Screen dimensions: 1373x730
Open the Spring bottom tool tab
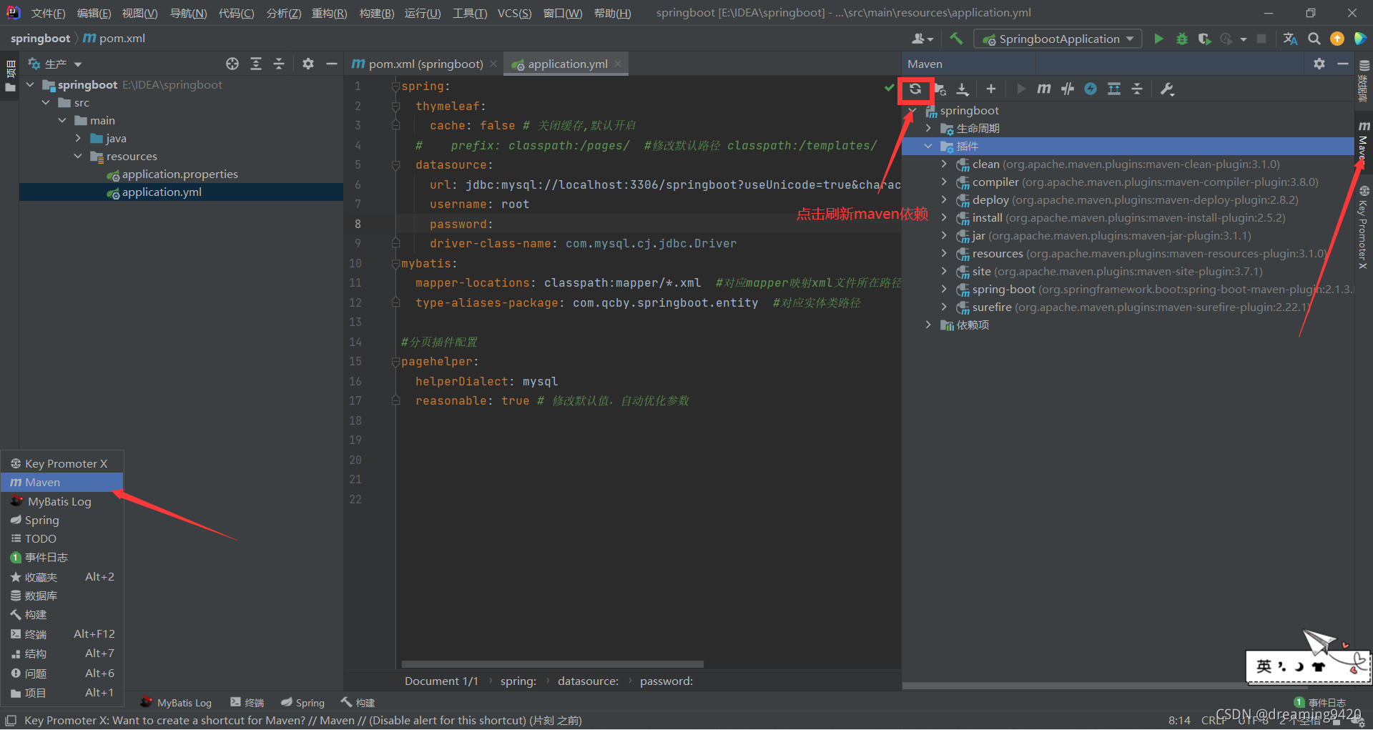tap(302, 703)
